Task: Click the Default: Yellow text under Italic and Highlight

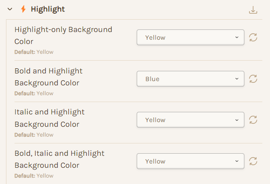Action: (x=34, y=134)
